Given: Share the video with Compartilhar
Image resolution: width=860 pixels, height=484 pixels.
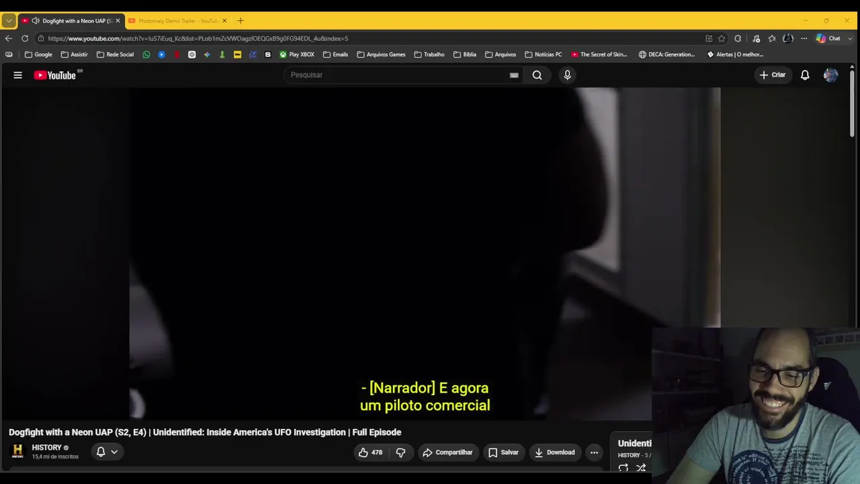Looking at the screenshot, I should pyautogui.click(x=447, y=452).
